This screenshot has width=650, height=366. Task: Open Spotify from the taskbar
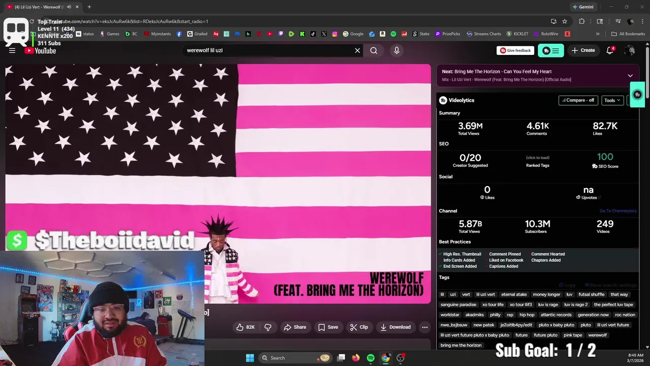(371, 358)
